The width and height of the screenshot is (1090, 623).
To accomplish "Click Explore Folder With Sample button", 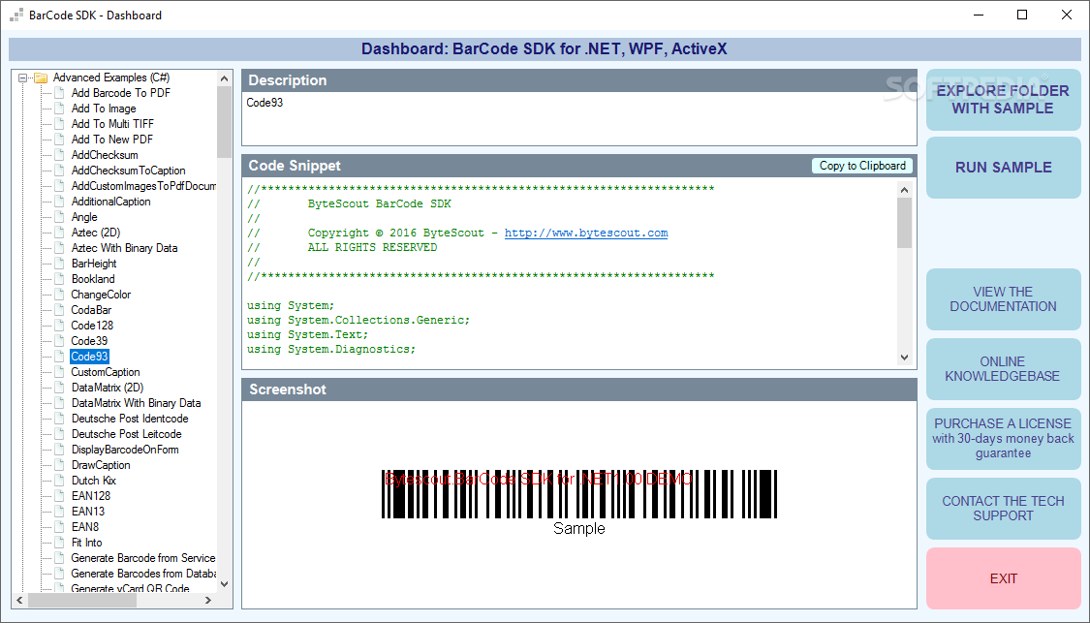I will pos(1003,100).
